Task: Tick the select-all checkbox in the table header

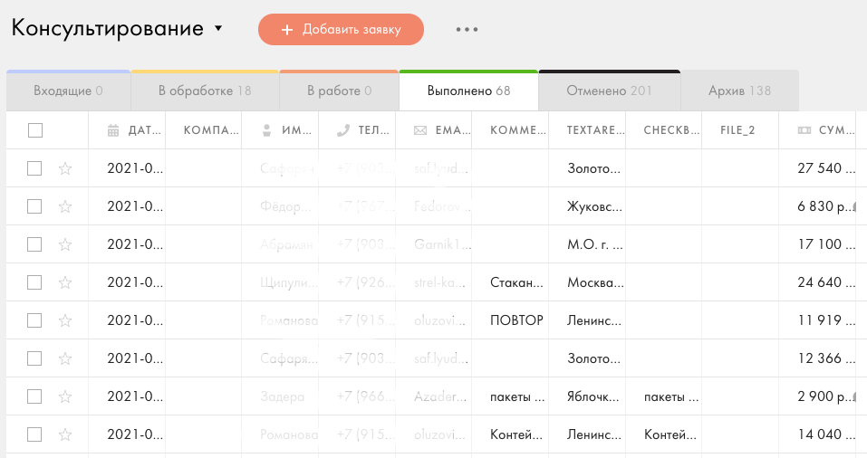Action: coord(34,130)
